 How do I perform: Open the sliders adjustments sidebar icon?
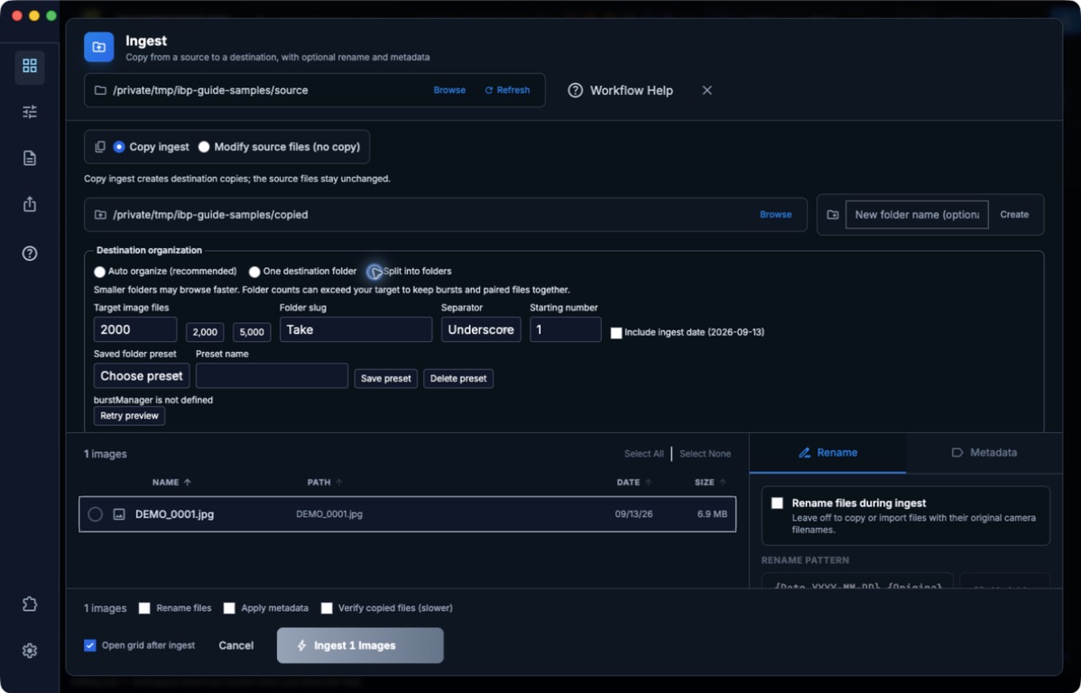coord(30,112)
